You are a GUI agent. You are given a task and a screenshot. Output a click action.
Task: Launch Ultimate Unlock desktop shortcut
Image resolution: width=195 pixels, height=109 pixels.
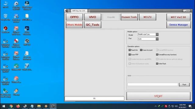[16, 56]
